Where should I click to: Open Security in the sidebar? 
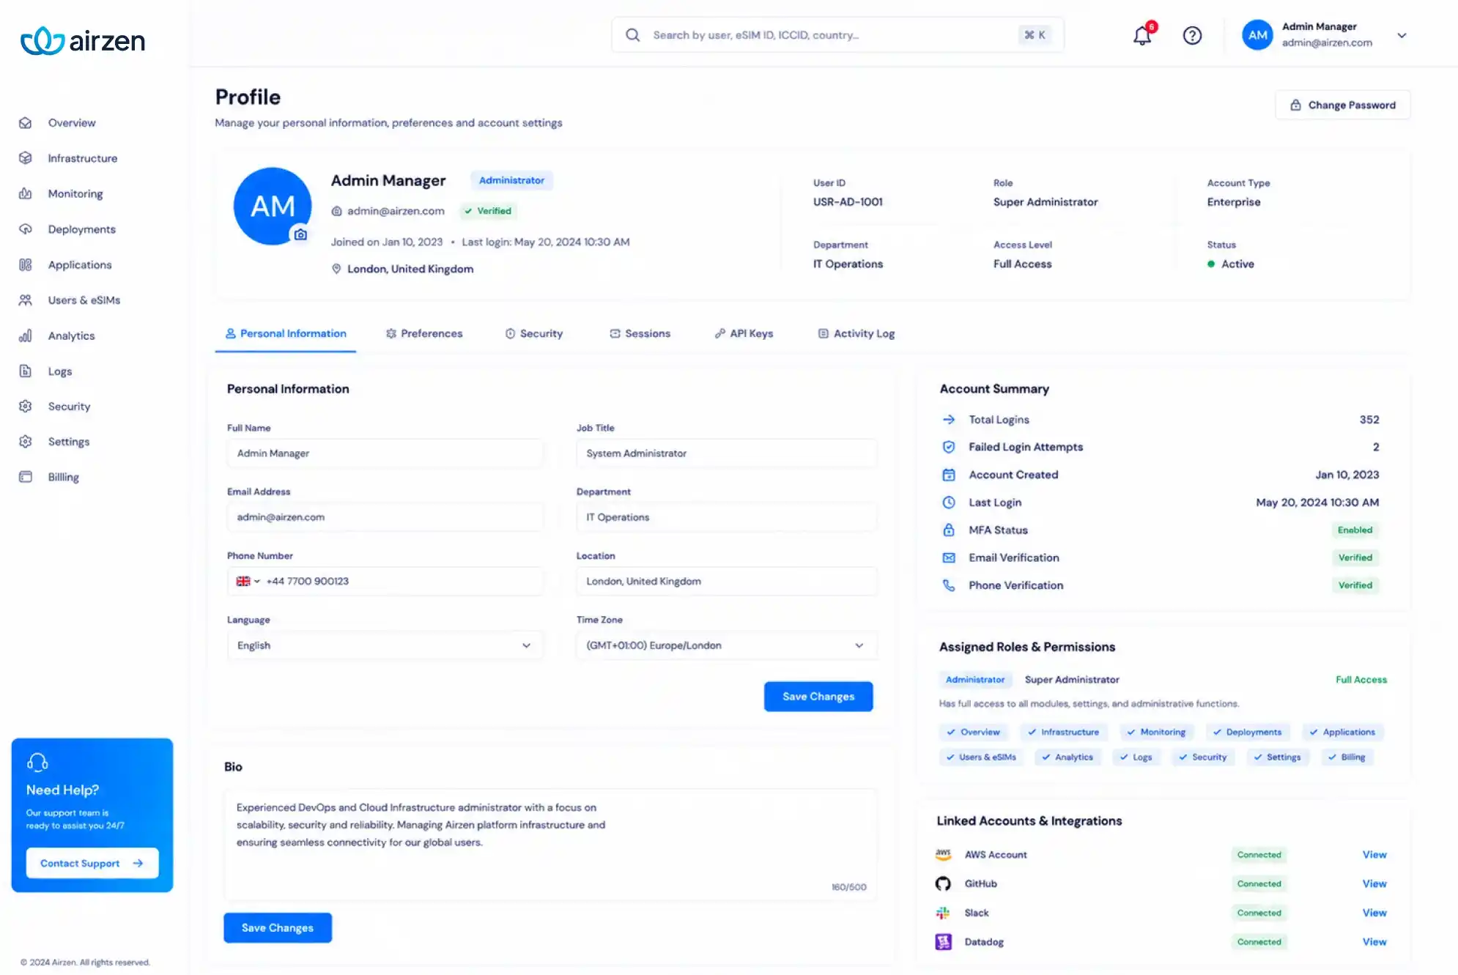[x=69, y=407]
